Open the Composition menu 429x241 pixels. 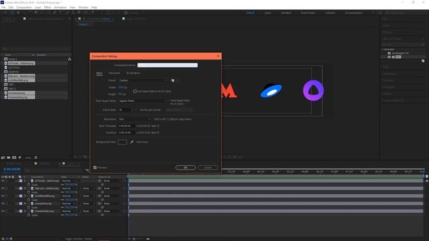click(24, 7)
